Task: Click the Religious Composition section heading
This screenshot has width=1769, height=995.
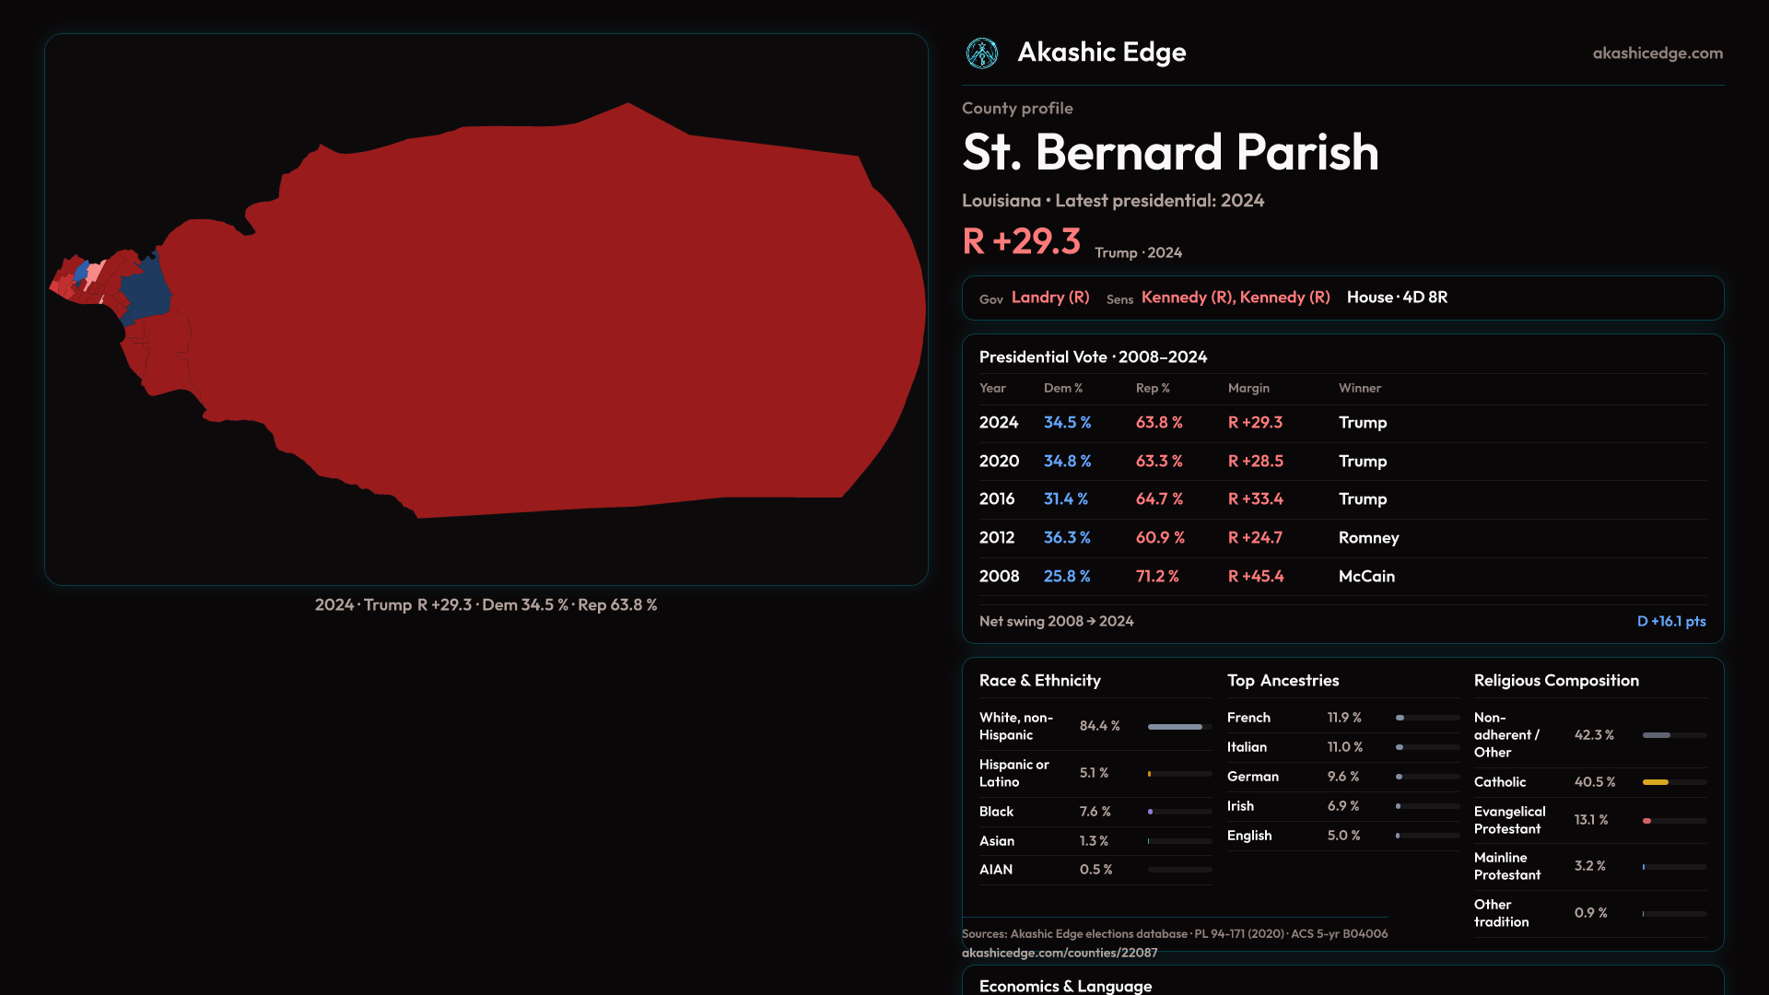Action: (1555, 681)
